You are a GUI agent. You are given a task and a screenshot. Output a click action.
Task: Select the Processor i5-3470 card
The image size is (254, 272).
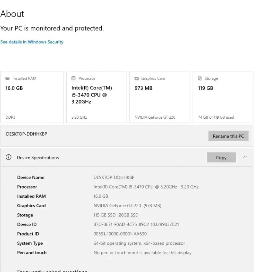click(x=96, y=97)
